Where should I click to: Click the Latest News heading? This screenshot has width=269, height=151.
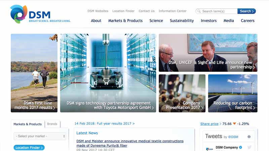[x=87, y=133]
